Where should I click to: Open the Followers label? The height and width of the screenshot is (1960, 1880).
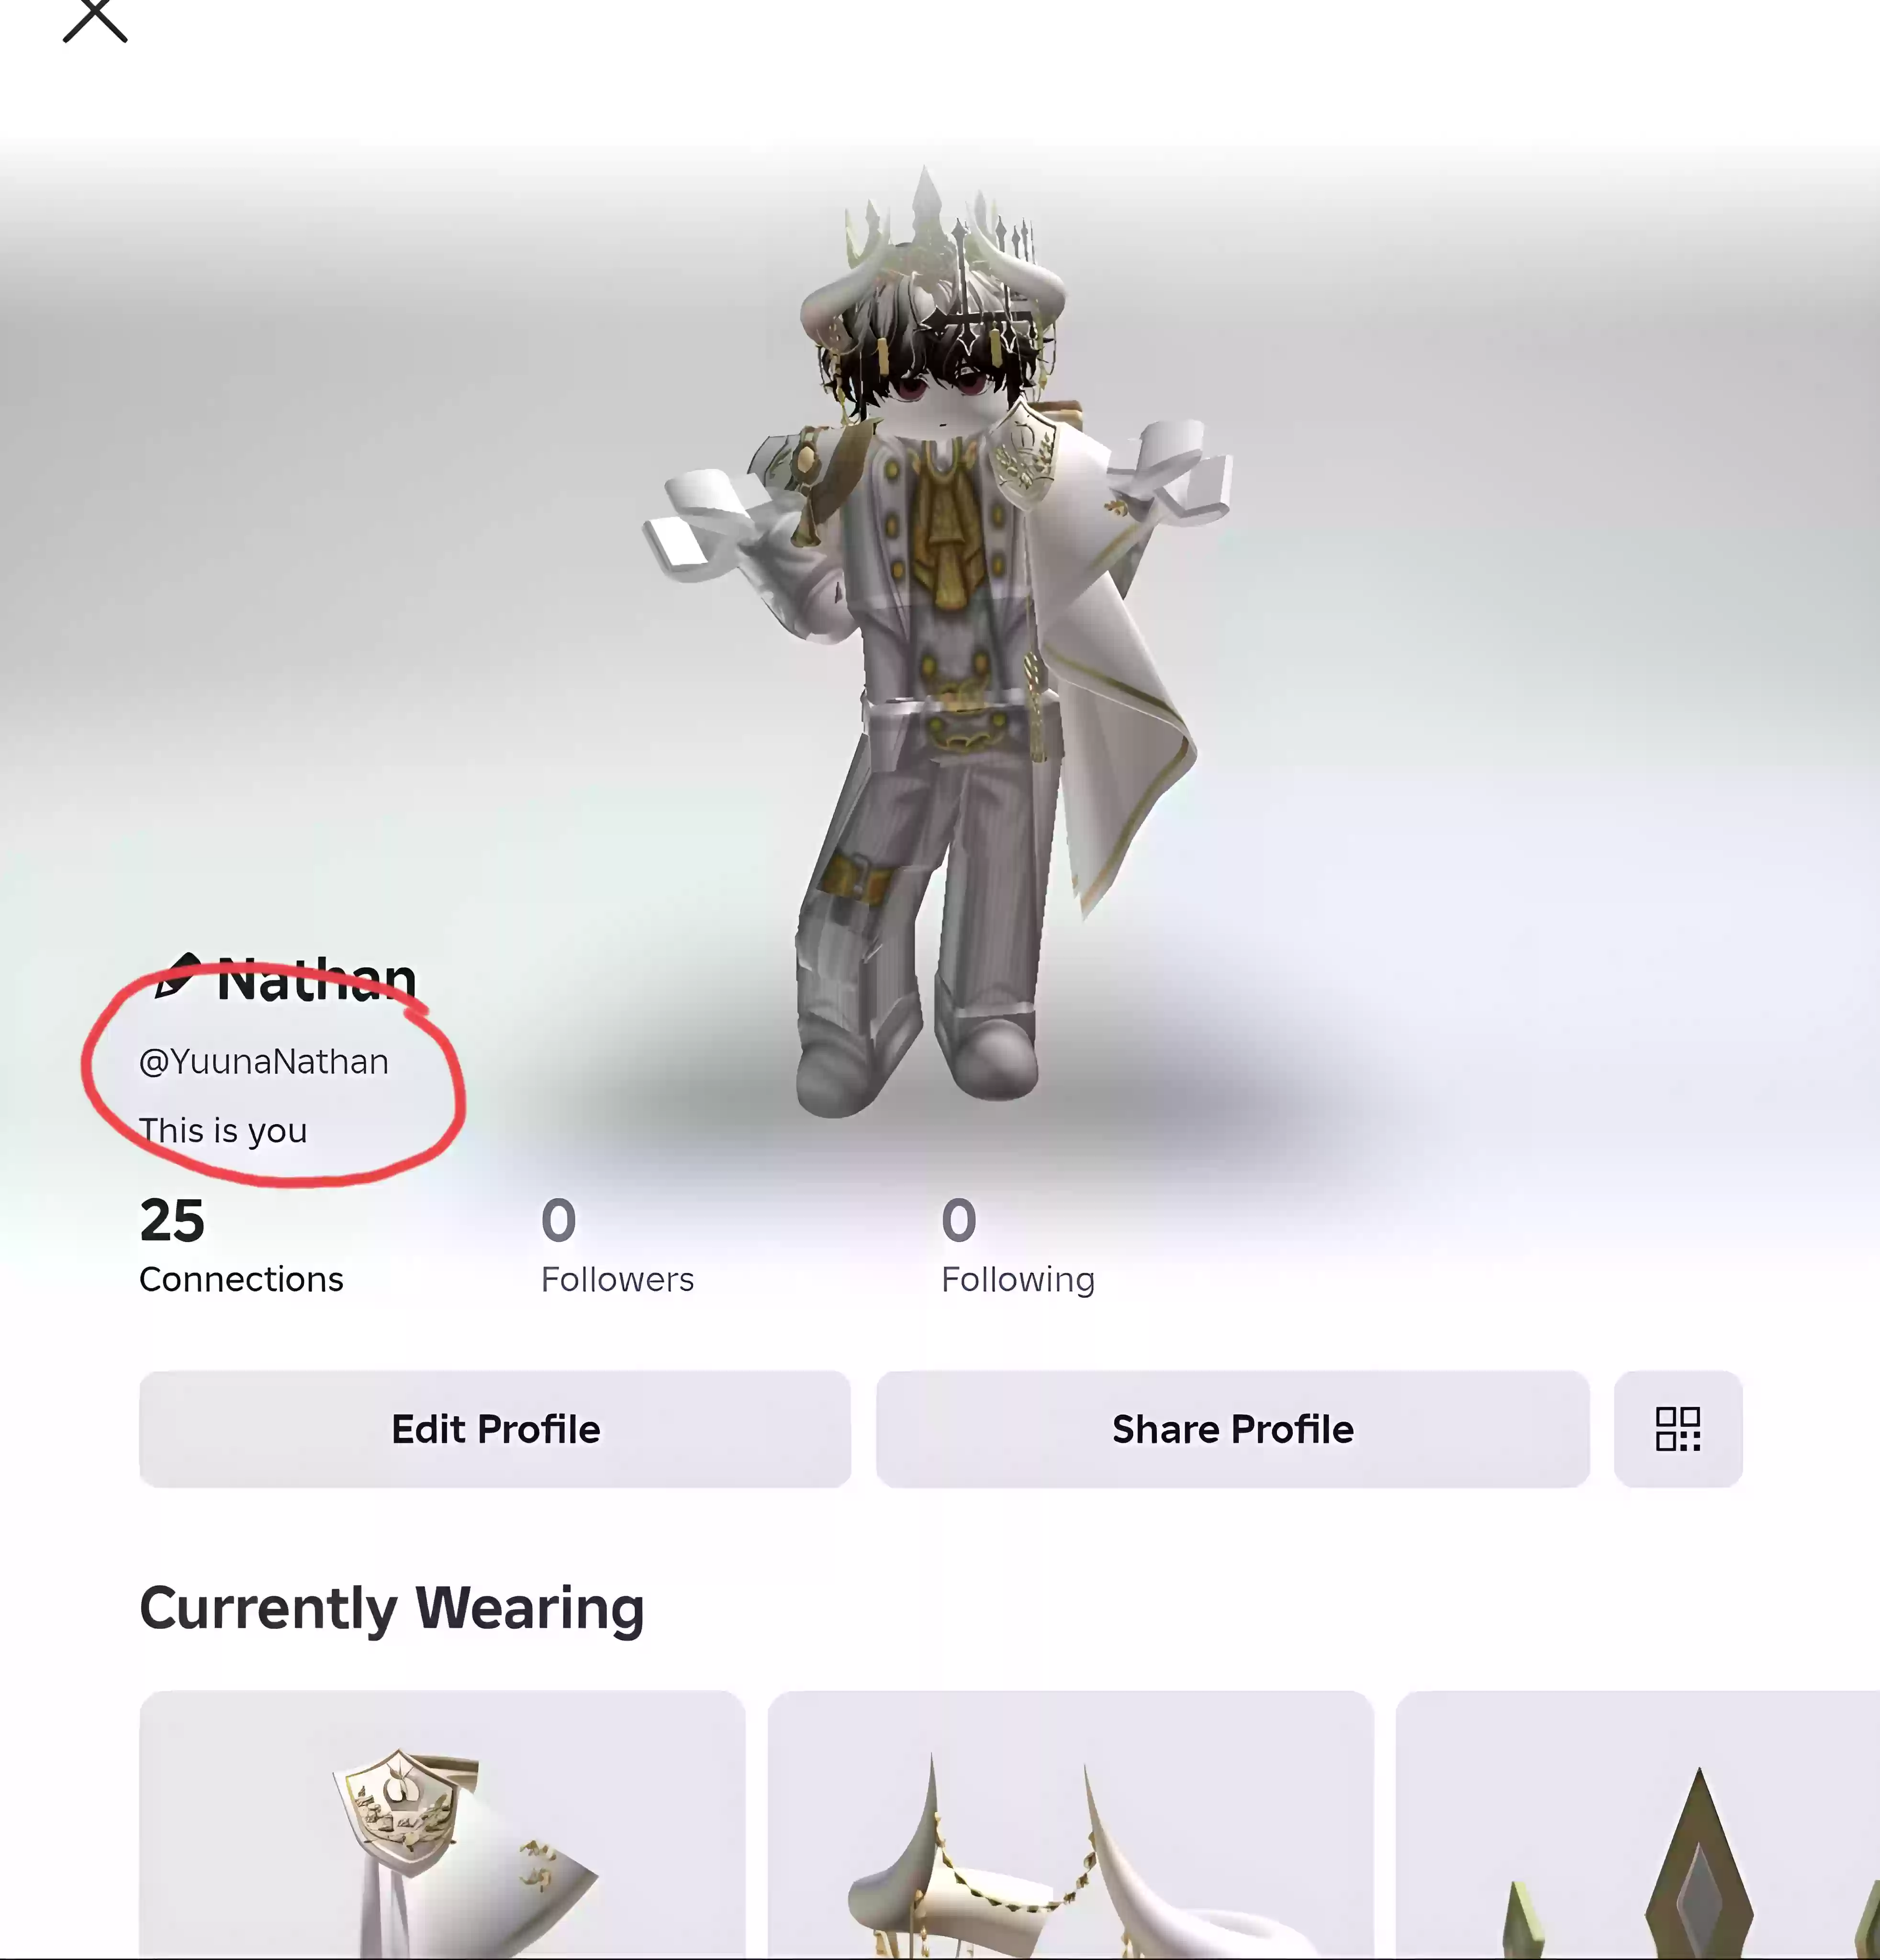pos(617,1280)
